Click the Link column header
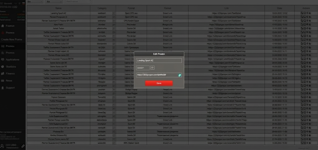 tap(226, 8)
